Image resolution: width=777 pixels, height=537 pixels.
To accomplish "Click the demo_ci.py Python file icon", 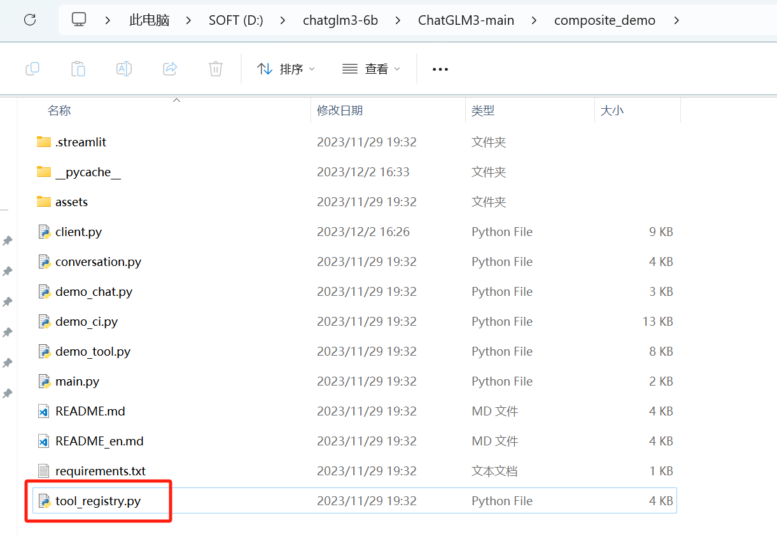I will point(44,321).
